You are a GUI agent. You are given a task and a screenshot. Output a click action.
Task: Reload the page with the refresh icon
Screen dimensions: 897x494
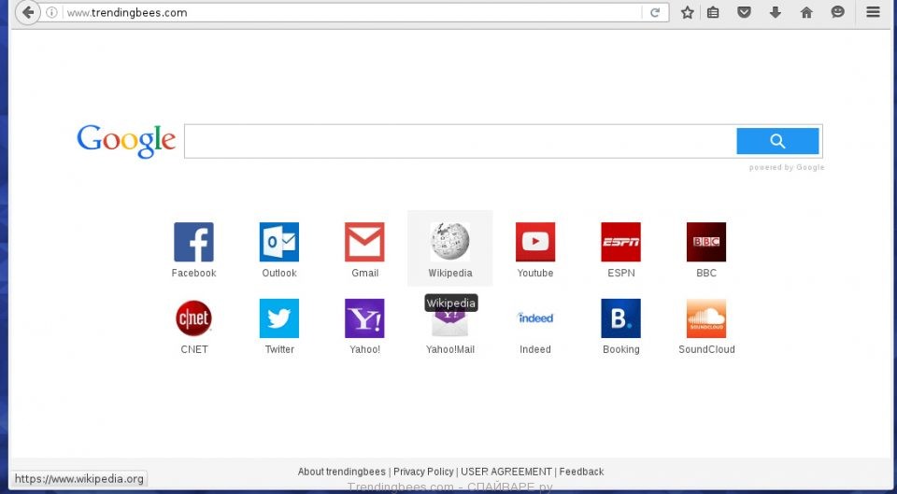click(x=655, y=12)
